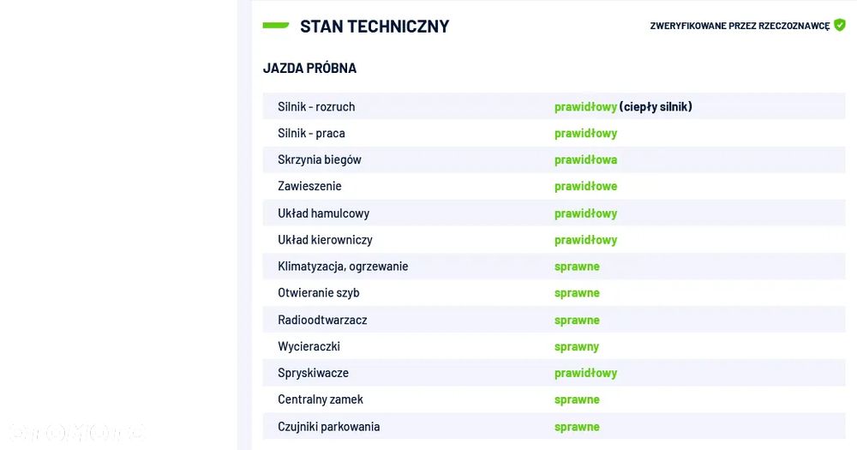Image resolution: width=857 pixels, height=450 pixels.
Task: Click the 'Układ kierowniczy' row label
Action: [325, 239]
